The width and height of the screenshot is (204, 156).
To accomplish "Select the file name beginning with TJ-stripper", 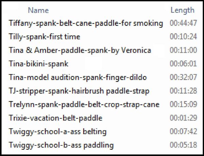I will (x=79, y=91).
